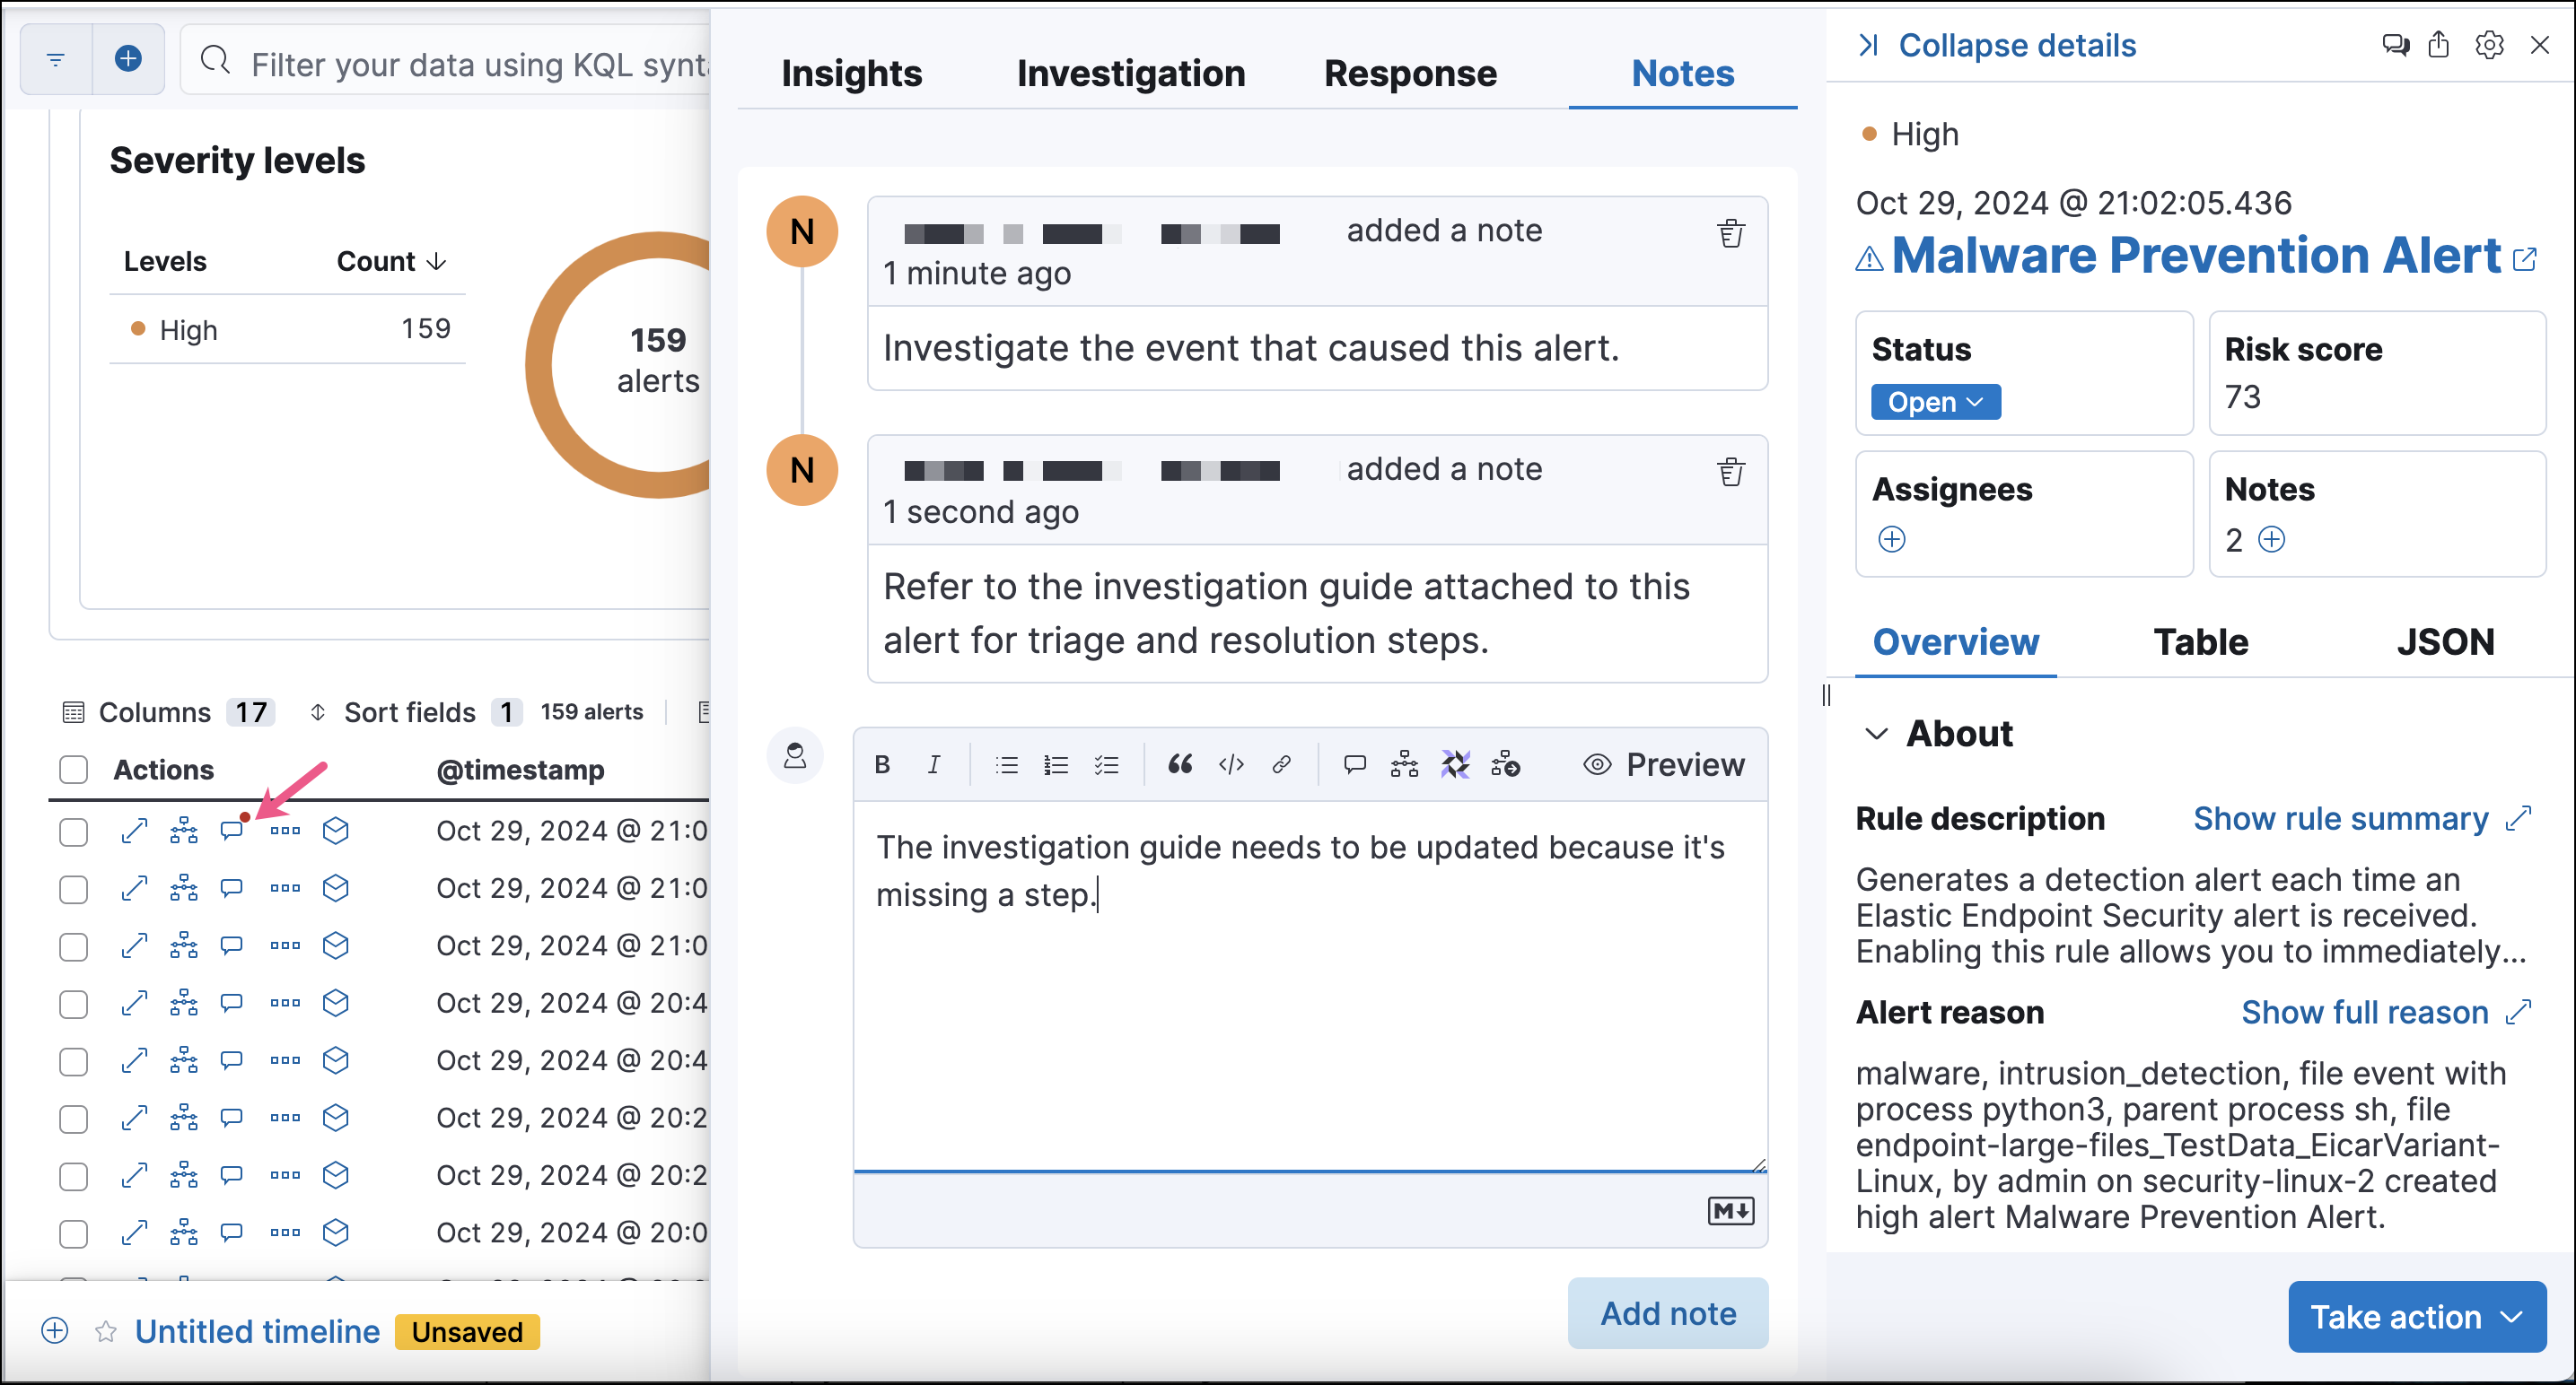Click the block quote icon
Viewport: 2576px width, 1385px height.
click(1178, 766)
